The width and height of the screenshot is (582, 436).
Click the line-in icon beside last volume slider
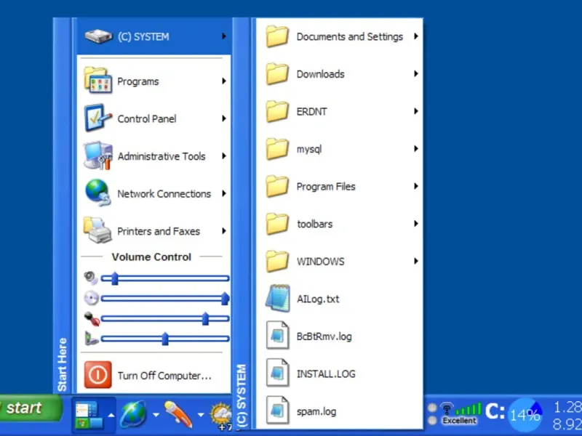tap(92, 338)
